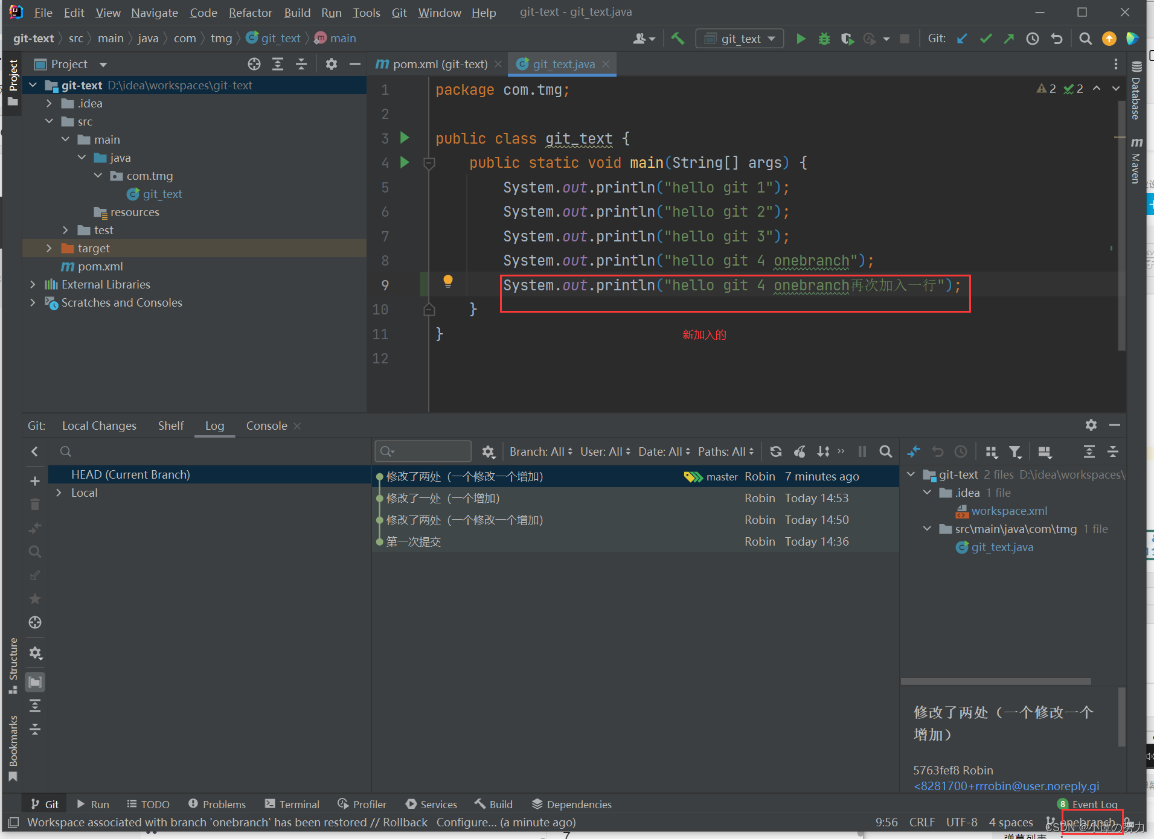The image size is (1154, 839).
Task: Open Search Everywhere magnifier in toolbar
Action: [x=1085, y=39]
